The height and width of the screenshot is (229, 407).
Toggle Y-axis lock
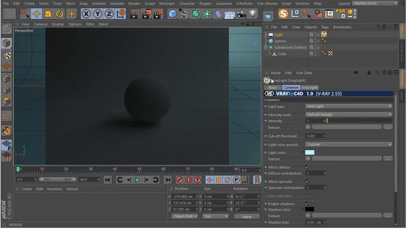coord(97,14)
